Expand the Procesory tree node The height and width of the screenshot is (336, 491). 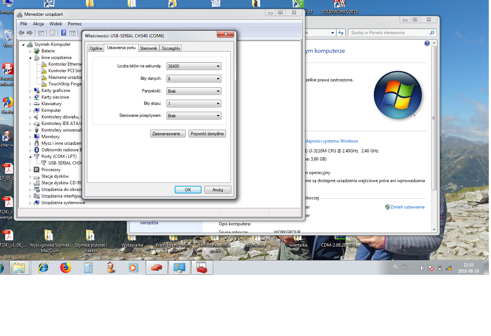[x=30, y=170]
